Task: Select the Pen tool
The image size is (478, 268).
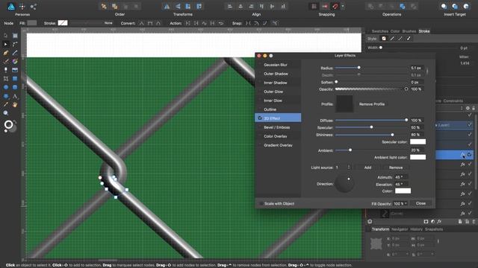Action: tap(6, 53)
